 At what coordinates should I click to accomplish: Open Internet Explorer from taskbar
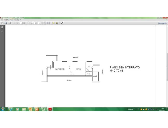pyautogui.click(x=11, y=109)
